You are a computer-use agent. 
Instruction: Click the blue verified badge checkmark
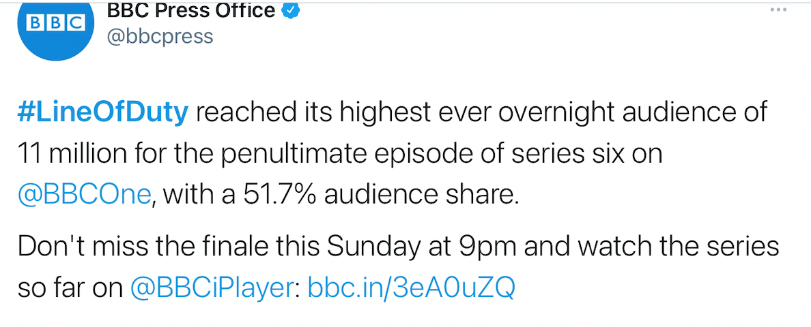pos(291,10)
